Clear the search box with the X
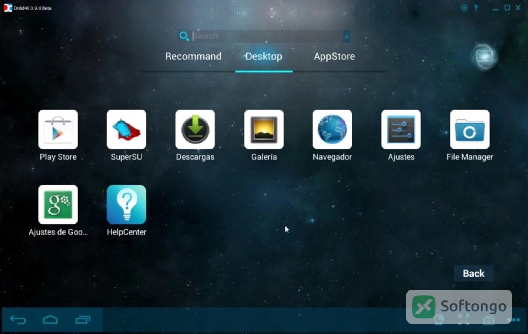The height and width of the screenshot is (334, 528). (346, 36)
